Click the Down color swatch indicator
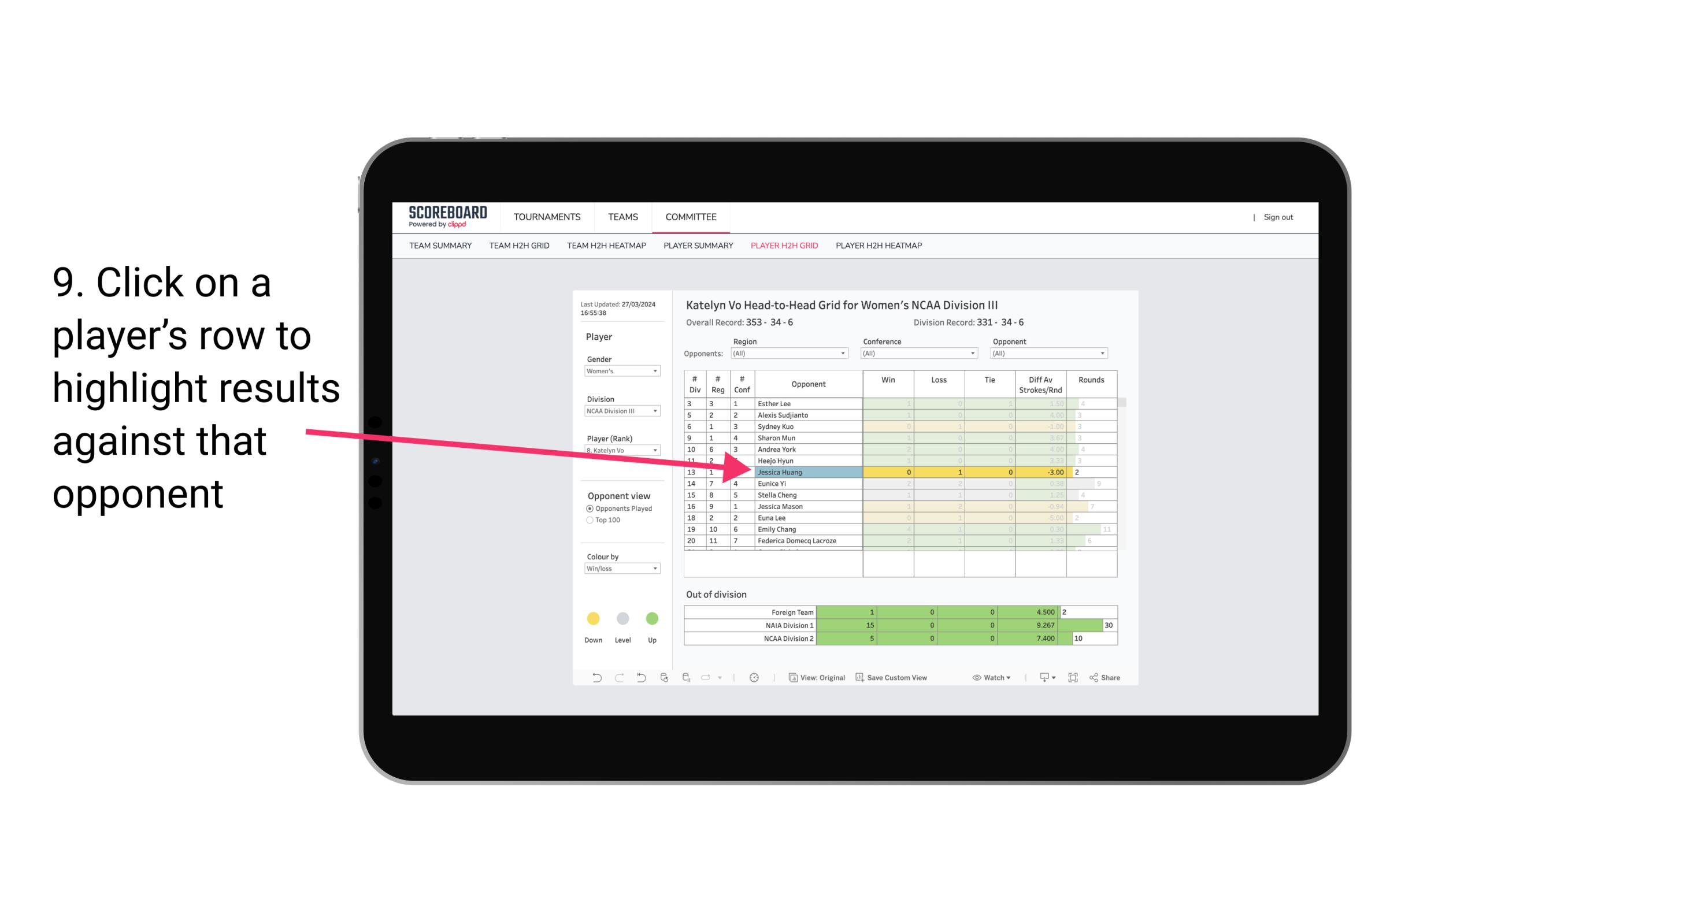Screen dimensions: 1705x917 [592, 619]
